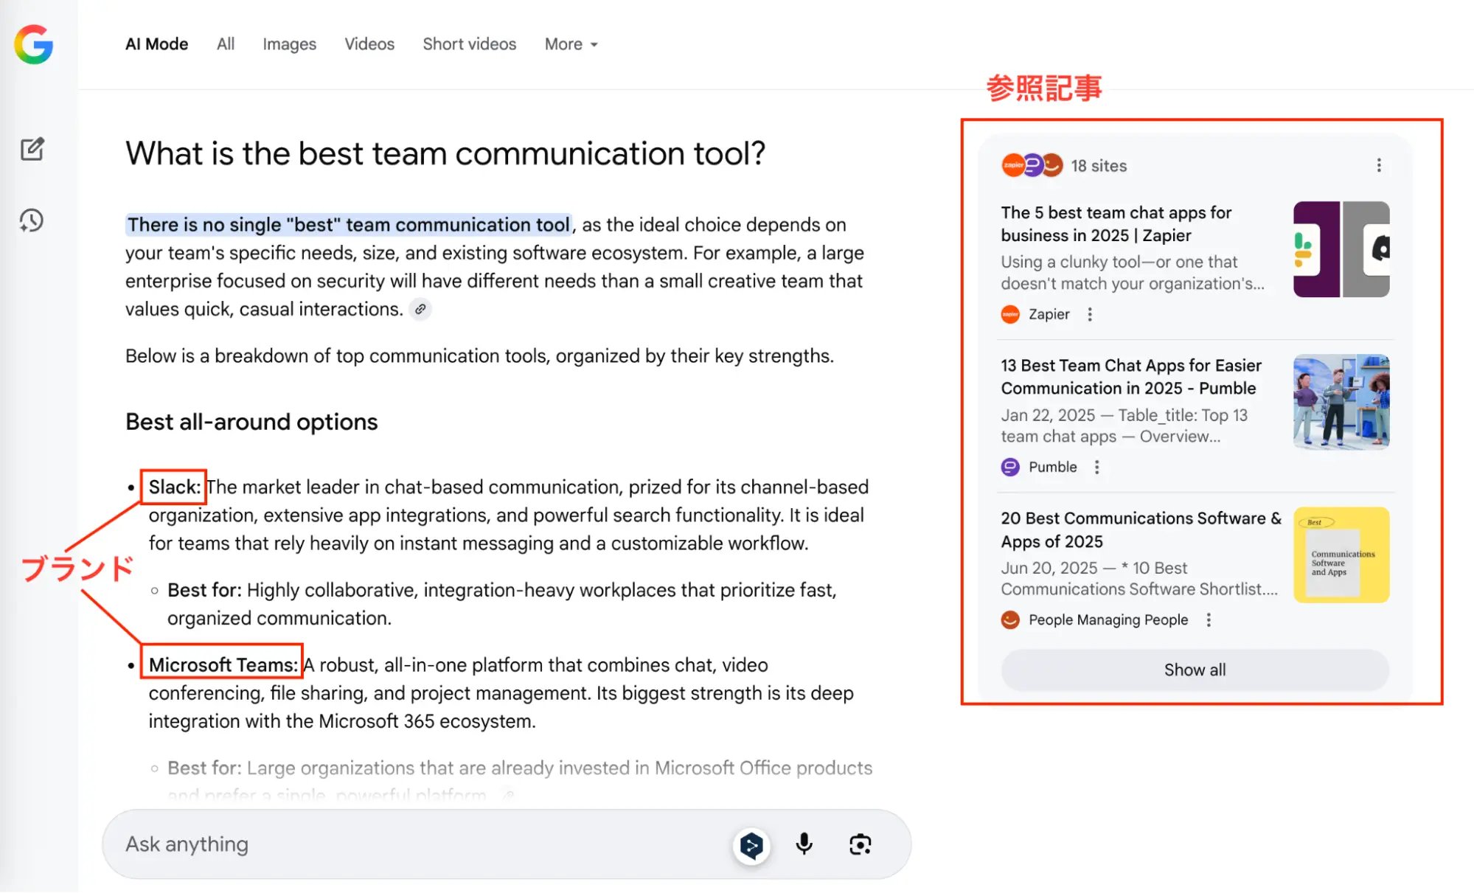Start a new search with the compose icon
The width and height of the screenshot is (1474, 893).
click(32, 149)
